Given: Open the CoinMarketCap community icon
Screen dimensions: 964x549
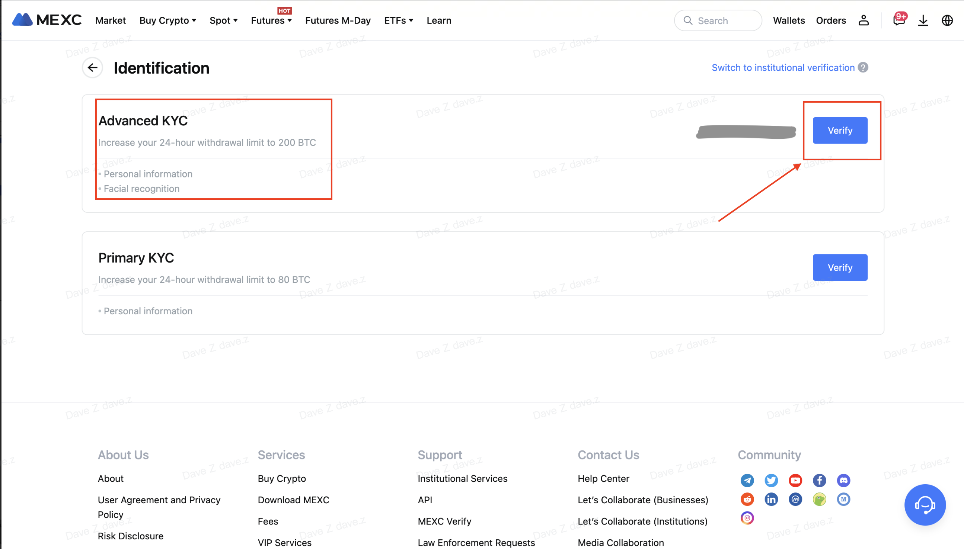Looking at the screenshot, I should pos(795,499).
